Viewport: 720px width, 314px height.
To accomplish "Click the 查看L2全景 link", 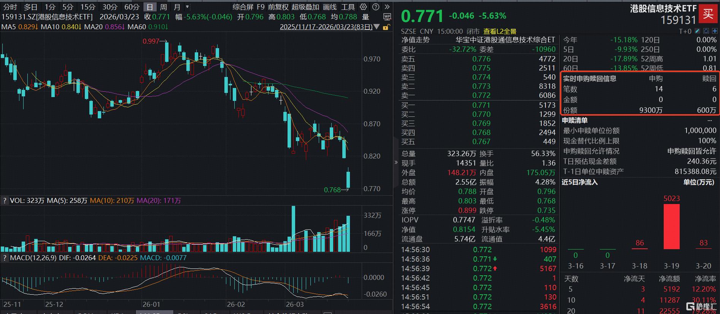I will (x=500, y=31).
